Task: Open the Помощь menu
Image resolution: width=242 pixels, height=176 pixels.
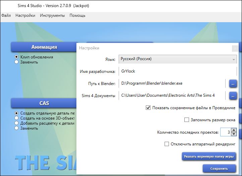Action: coord(77,15)
